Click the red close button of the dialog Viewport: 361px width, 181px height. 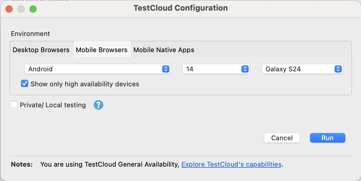coord(9,9)
